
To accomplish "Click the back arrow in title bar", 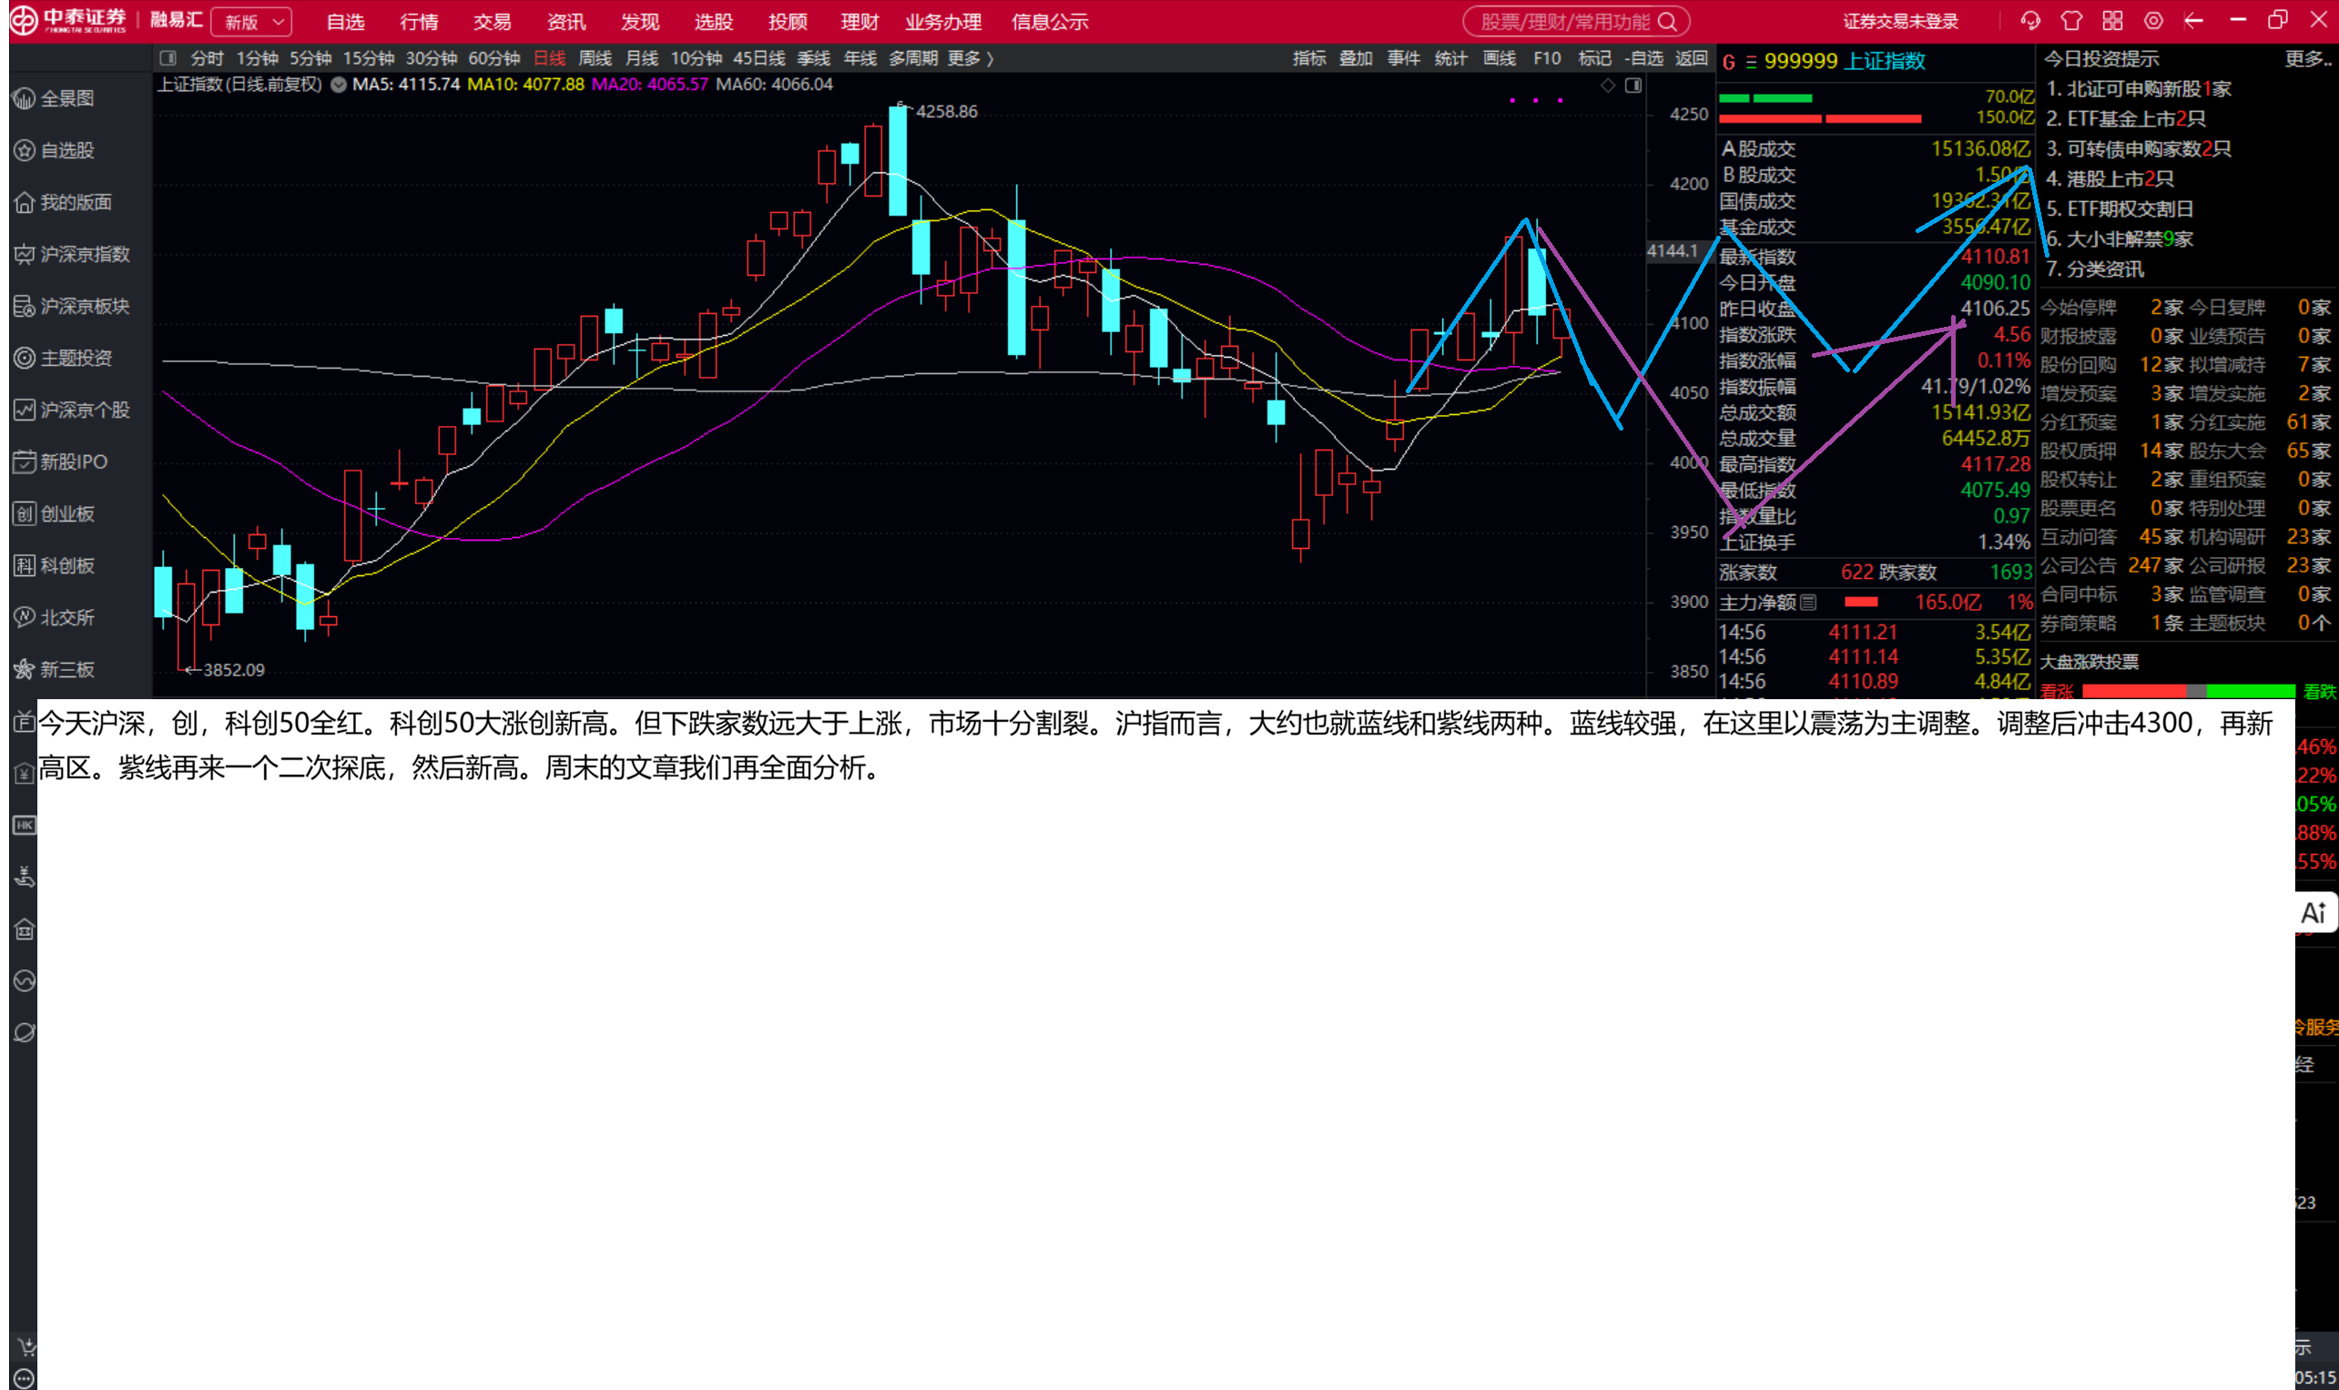I will (x=2194, y=21).
